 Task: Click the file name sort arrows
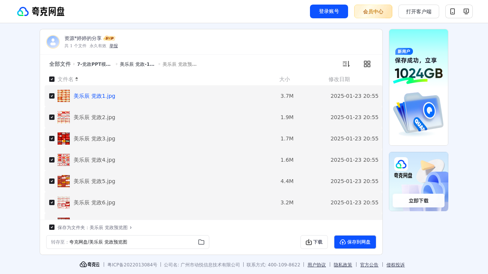pos(77,79)
